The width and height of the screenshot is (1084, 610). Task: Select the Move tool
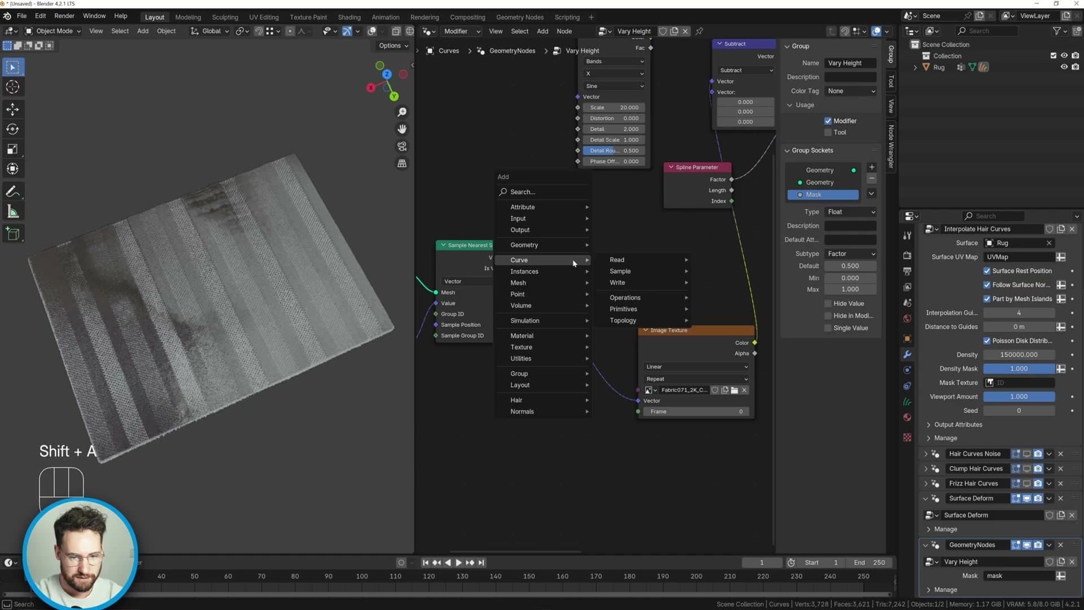[x=12, y=109]
